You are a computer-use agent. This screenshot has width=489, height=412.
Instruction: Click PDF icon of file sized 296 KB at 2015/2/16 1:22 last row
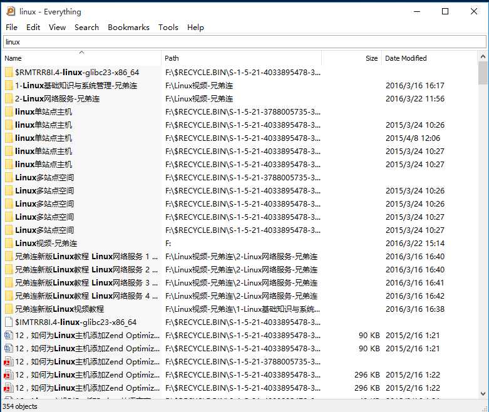pyautogui.click(x=8, y=388)
